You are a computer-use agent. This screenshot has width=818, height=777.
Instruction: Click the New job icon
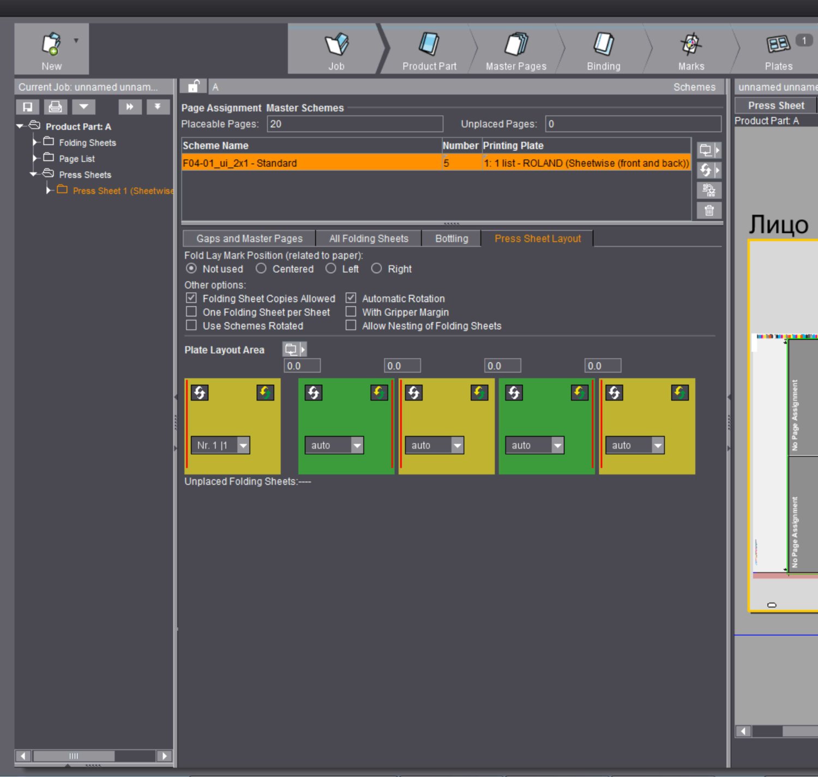[x=51, y=45]
